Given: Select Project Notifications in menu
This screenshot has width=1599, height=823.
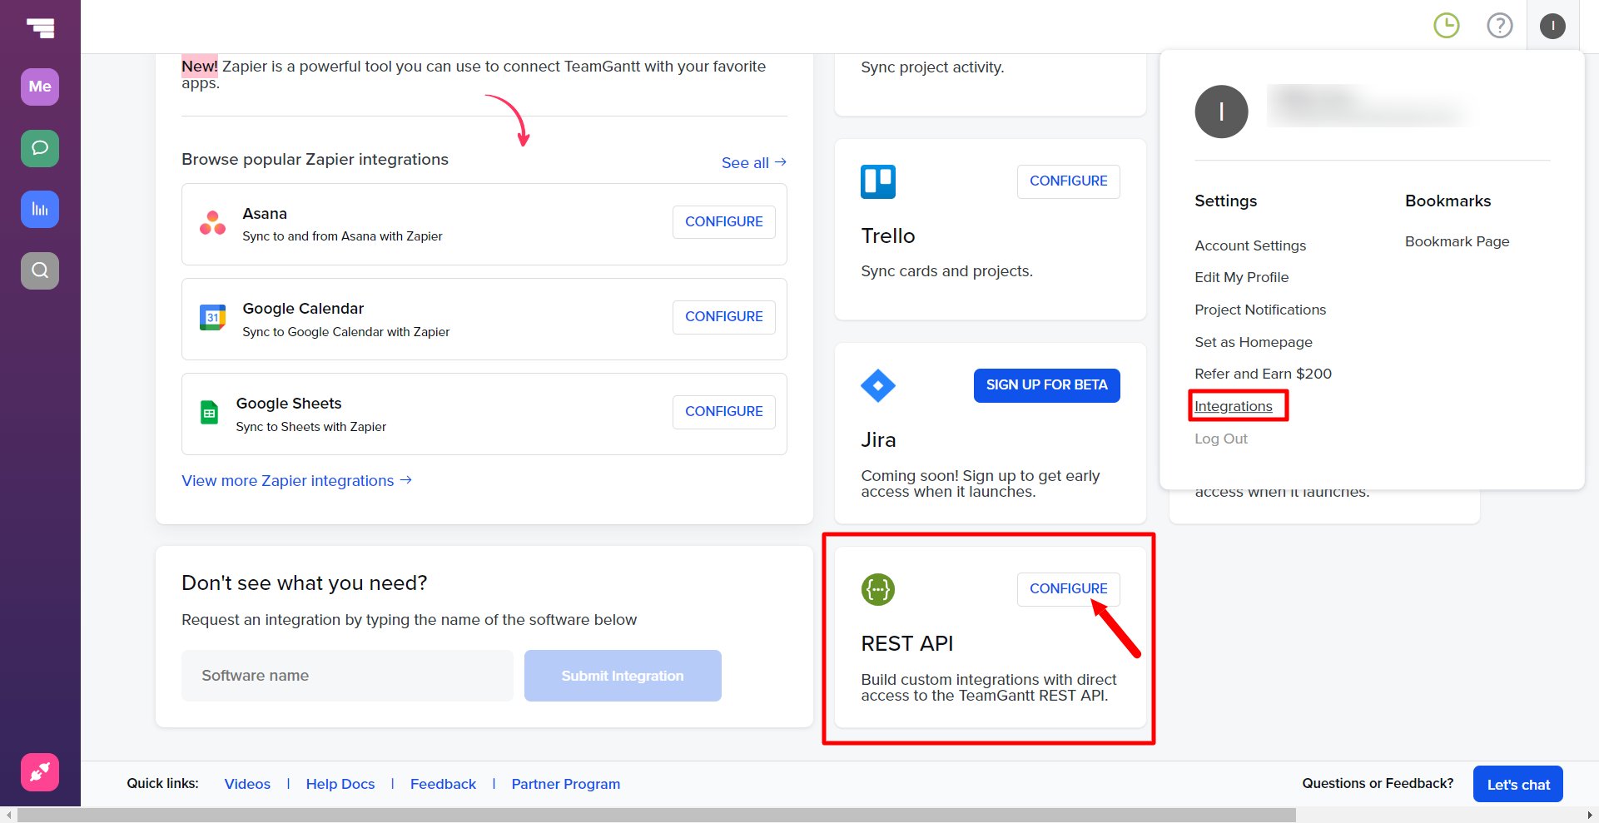Looking at the screenshot, I should pyautogui.click(x=1260, y=310).
